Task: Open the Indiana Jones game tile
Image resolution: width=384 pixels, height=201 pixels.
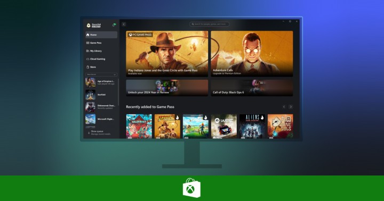Action: tap(167, 126)
